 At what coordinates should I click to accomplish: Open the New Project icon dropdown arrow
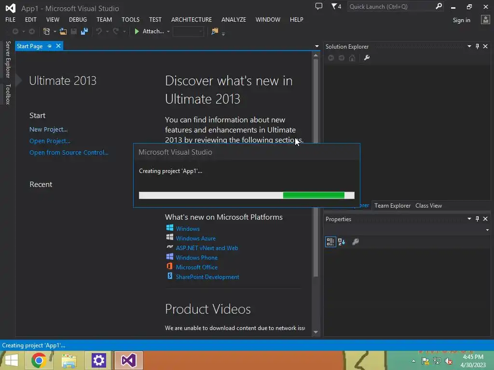point(55,31)
